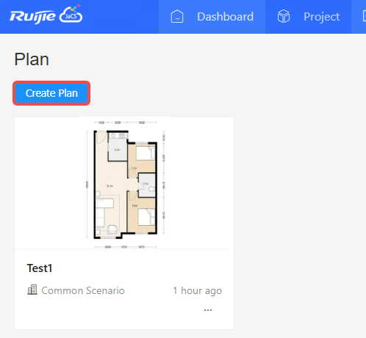Open the three-dot menu on Test1 card

pyautogui.click(x=208, y=310)
